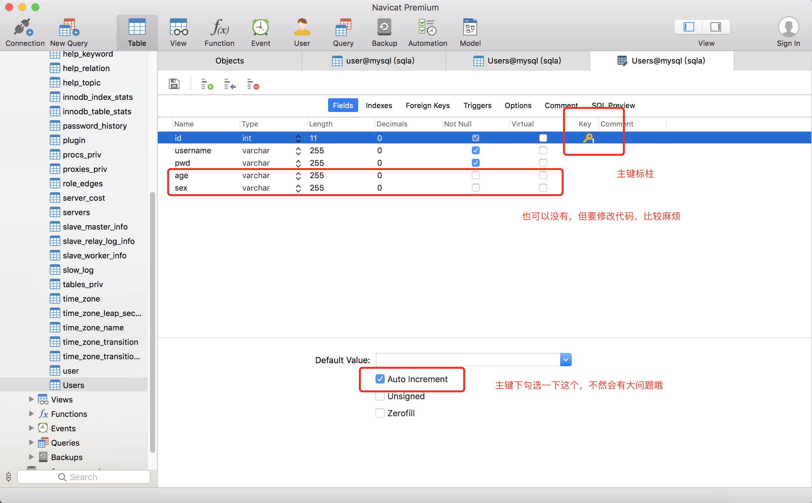812x503 pixels.
Task: Enable the Zerofill checkbox
Action: pyautogui.click(x=380, y=413)
